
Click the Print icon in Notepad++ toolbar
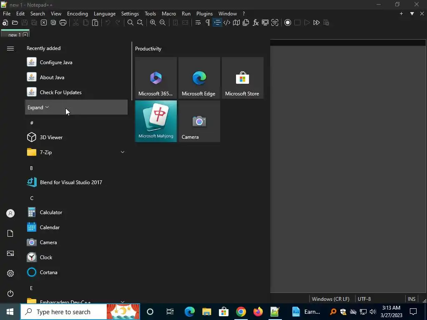[x=63, y=22]
